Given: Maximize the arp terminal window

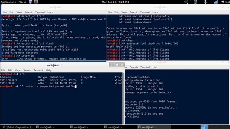Looking at the screenshot, I should pyautogui.click(x=117, y=65).
